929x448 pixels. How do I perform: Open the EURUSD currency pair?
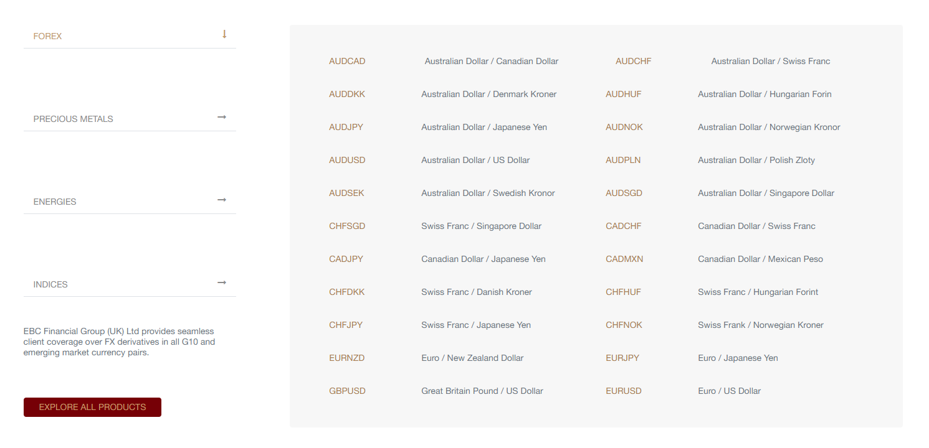coord(623,391)
